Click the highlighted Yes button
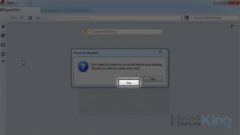This screenshot has width=240, height=135. tap(129, 83)
